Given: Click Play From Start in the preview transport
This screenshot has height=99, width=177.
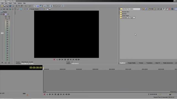Looking at the screenshot, I should pyautogui.click(x=60, y=59).
